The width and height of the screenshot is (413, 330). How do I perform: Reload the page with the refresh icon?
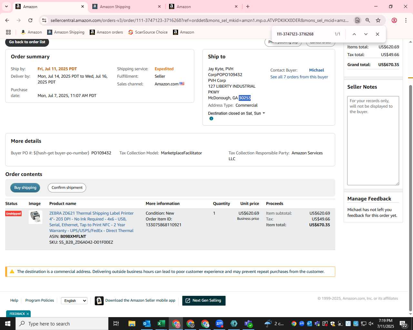(x=30, y=20)
